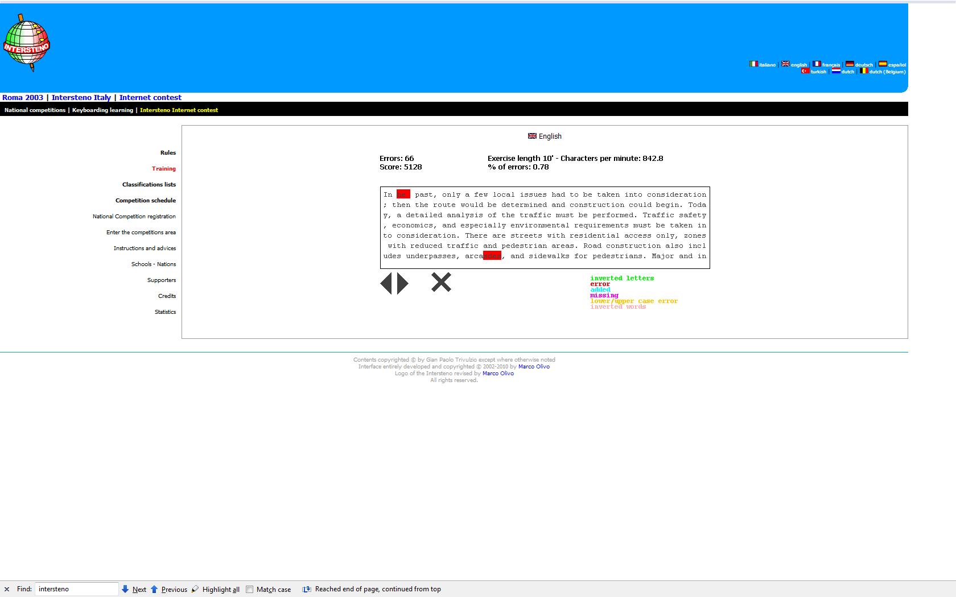The height and width of the screenshot is (597, 956).
Task: Open the Supporters page
Action: 162,280
